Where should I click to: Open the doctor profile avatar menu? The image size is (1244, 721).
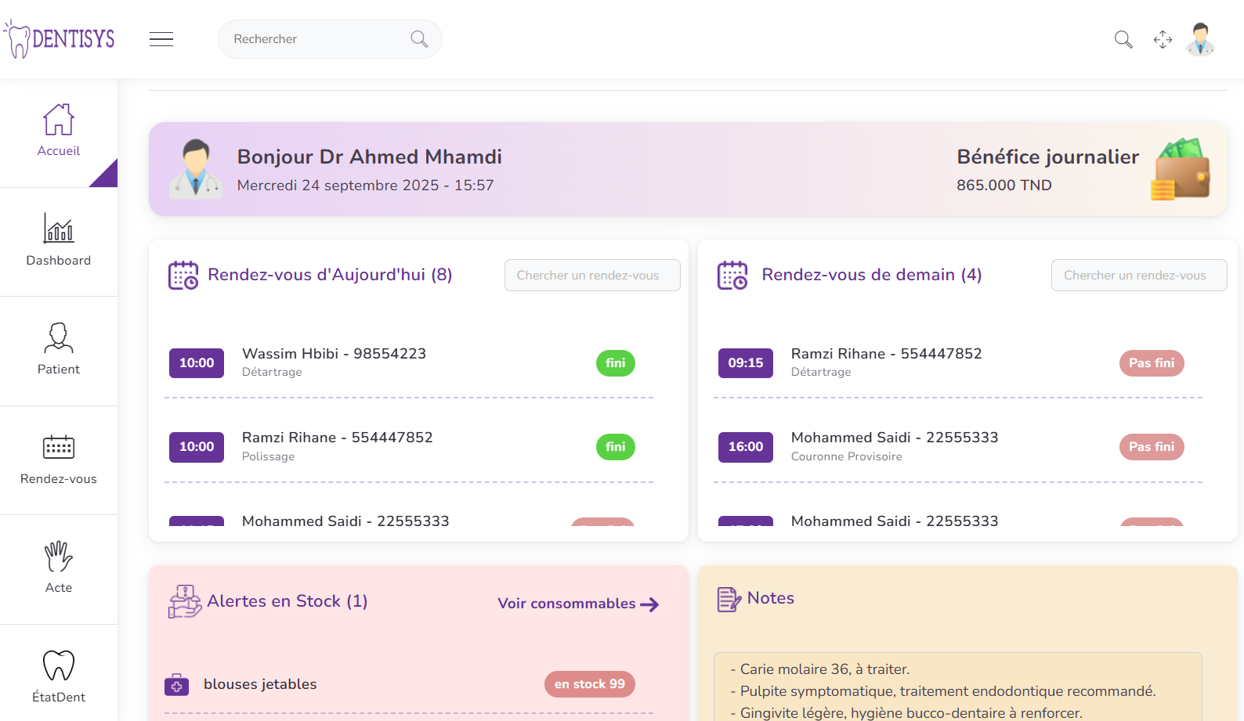pos(1200,39)
